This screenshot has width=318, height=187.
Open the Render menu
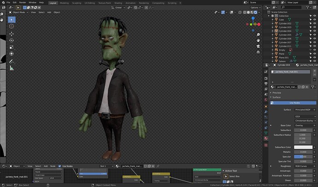(x=23, y=2)
